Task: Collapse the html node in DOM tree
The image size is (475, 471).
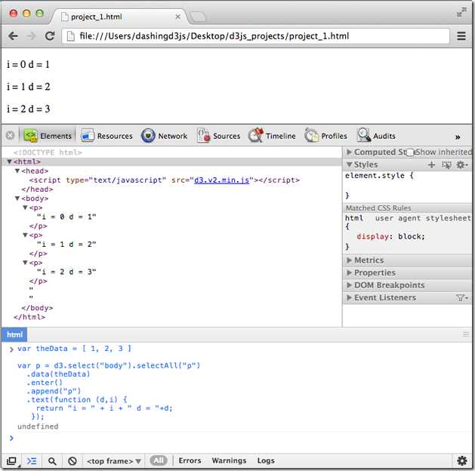Action: point(9,162)
